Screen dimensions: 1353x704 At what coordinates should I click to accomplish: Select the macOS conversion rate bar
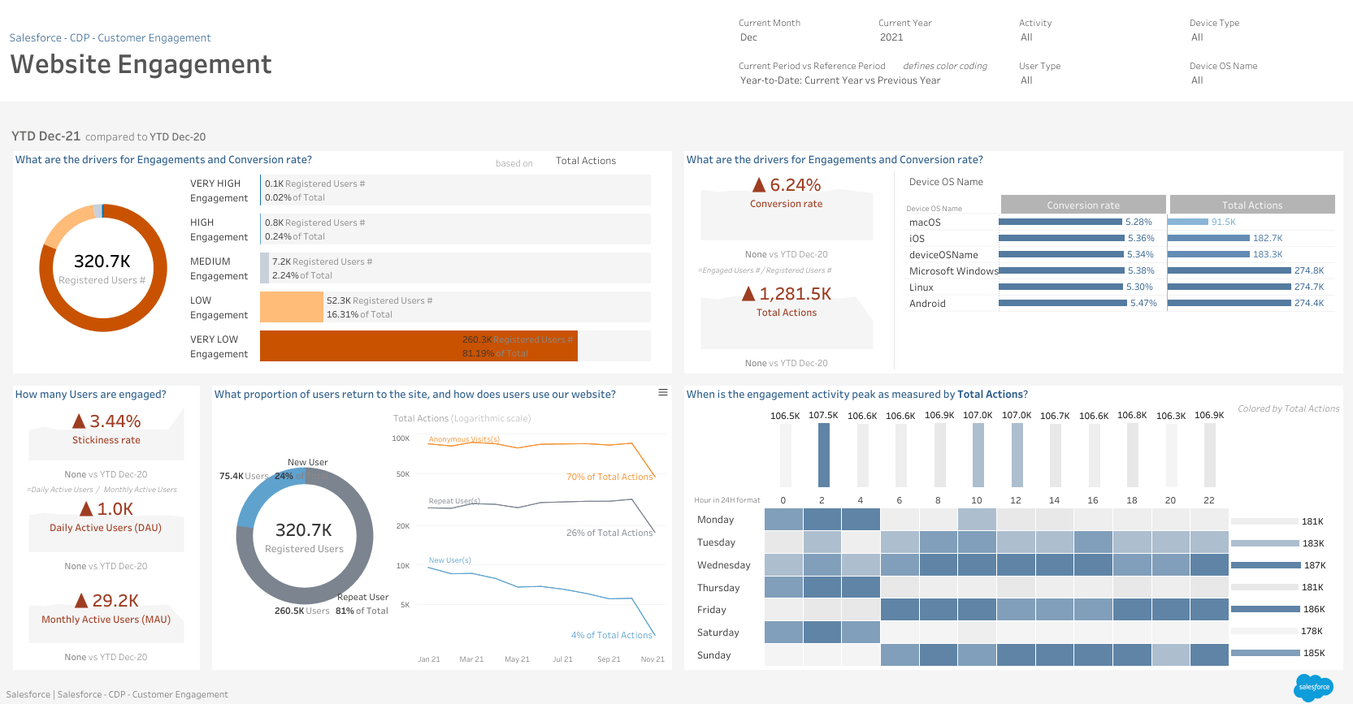pyautogui.click(x=1060, y=222)
